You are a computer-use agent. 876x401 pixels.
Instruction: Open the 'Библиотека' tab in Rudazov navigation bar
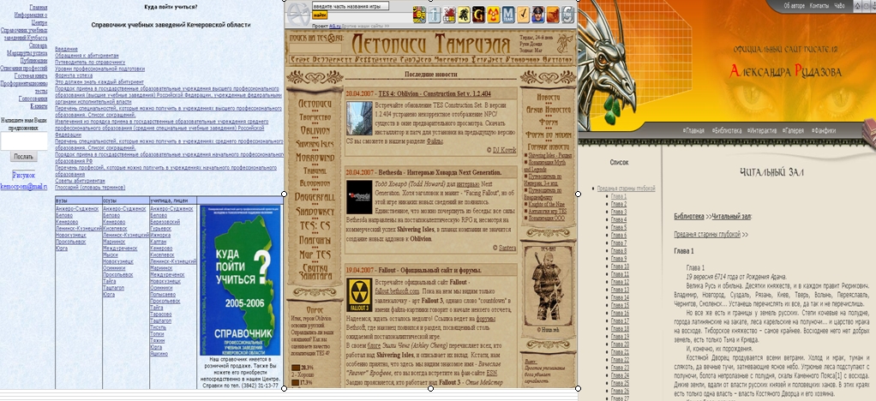729,131
